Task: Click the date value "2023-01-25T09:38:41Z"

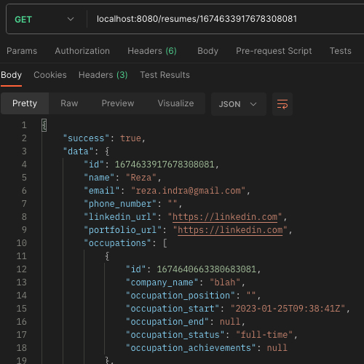Action: [x=288, y=309]
